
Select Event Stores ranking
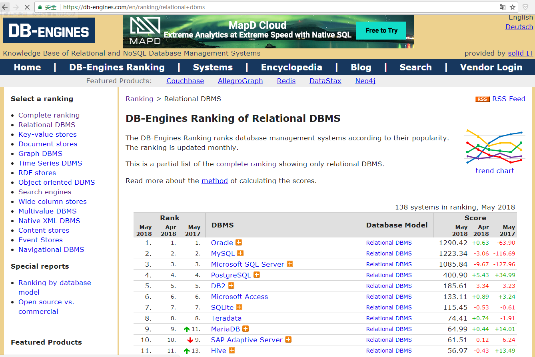tap(40, 240)
